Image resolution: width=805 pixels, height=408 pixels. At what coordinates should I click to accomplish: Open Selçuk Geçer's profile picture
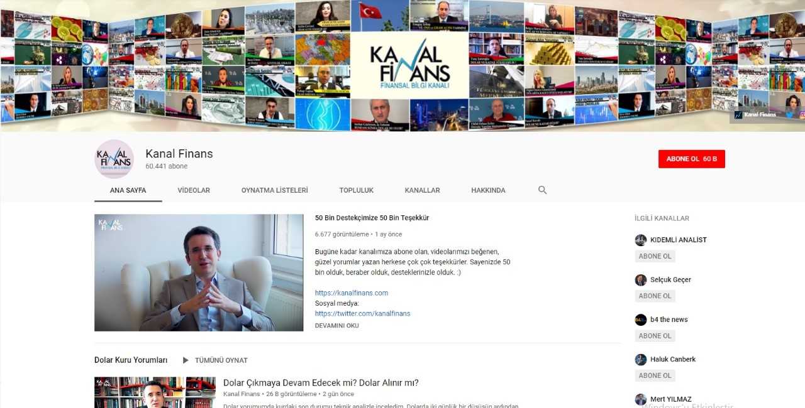(x=640, y=280)
